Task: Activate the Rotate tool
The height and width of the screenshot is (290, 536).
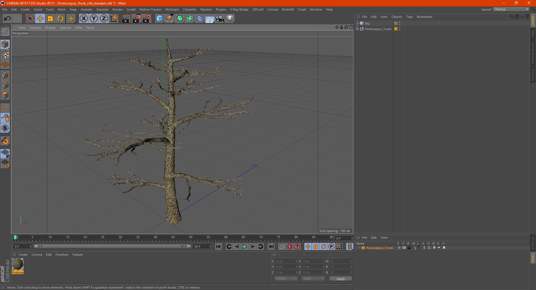Action: (x=60, y=19)
